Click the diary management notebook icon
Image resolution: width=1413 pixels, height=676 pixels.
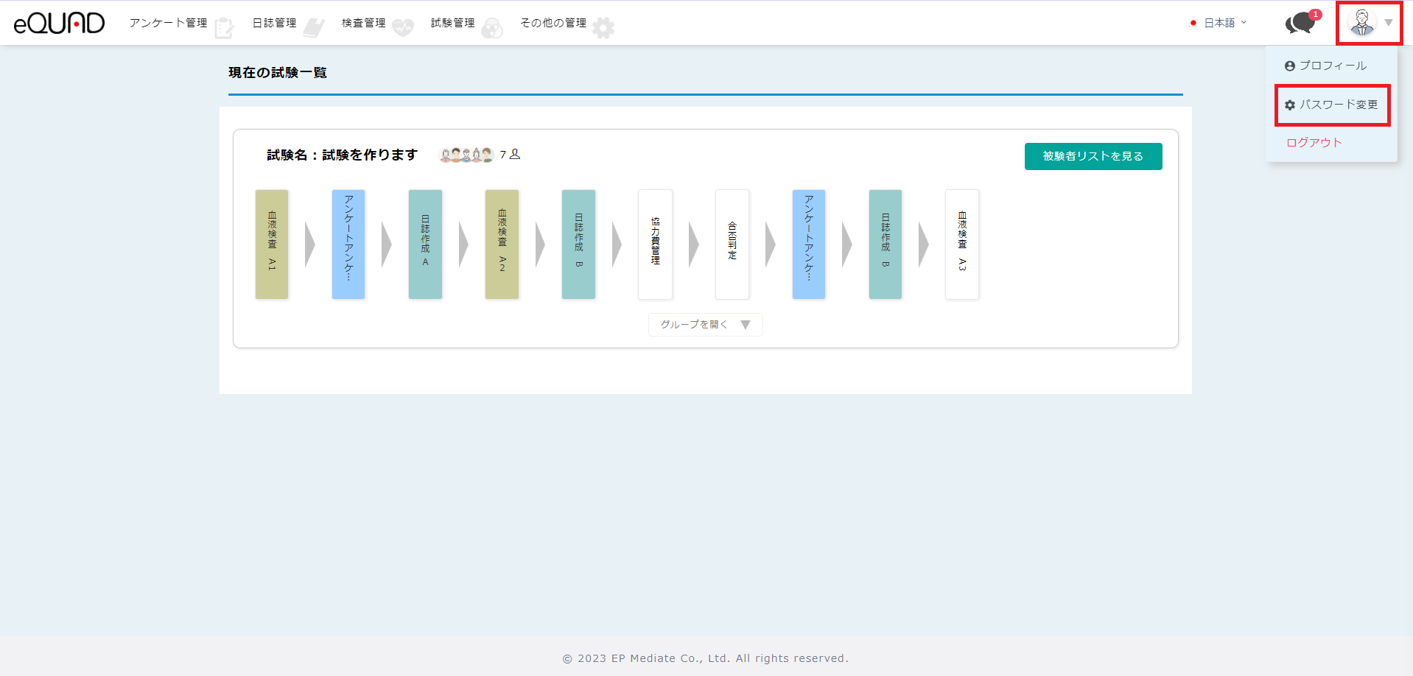pos(314,28)
